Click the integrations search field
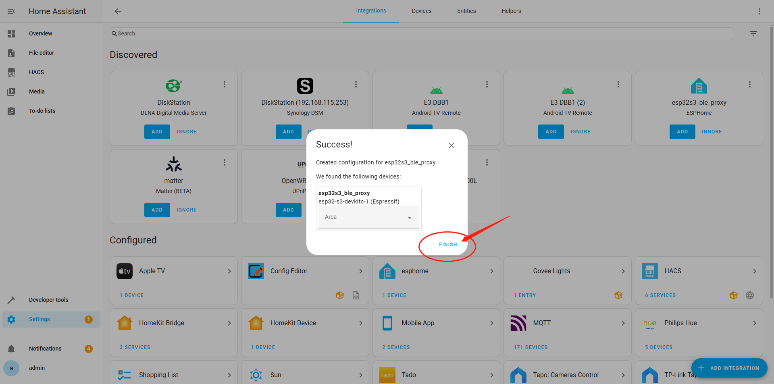Screen dimensions: 774x384 (x=421, y=34)
